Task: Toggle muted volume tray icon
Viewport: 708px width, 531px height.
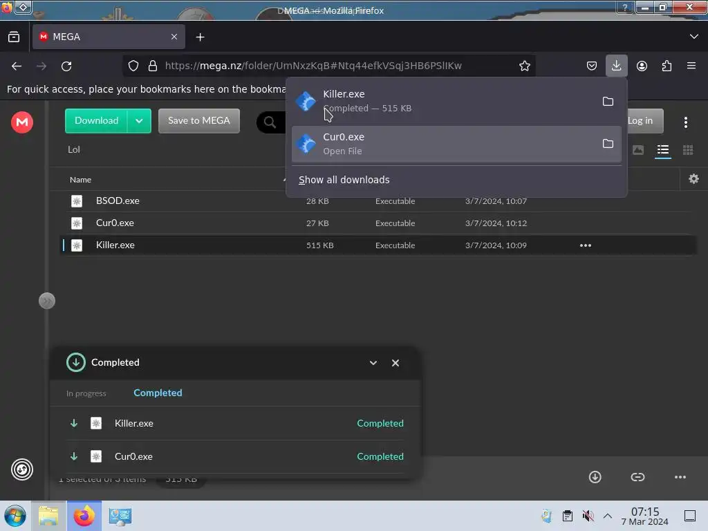Action: click(x=588, y=516)
